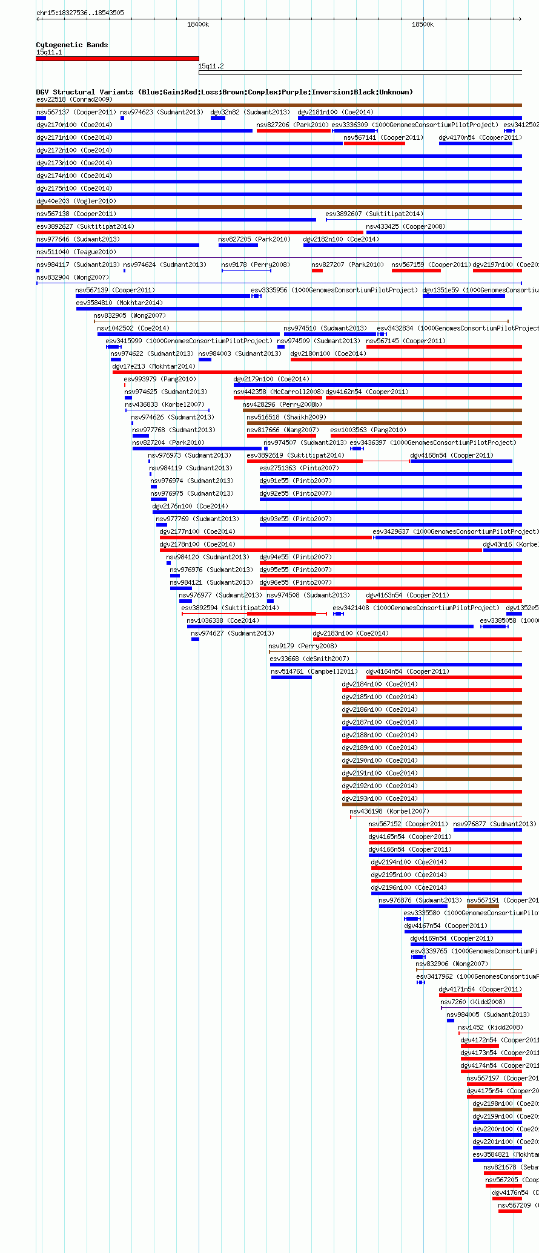The height and width of the screenshot is (1253, 539).
Task: Click the 18500k ruler tick label
Action: click(x=423, y=24)
